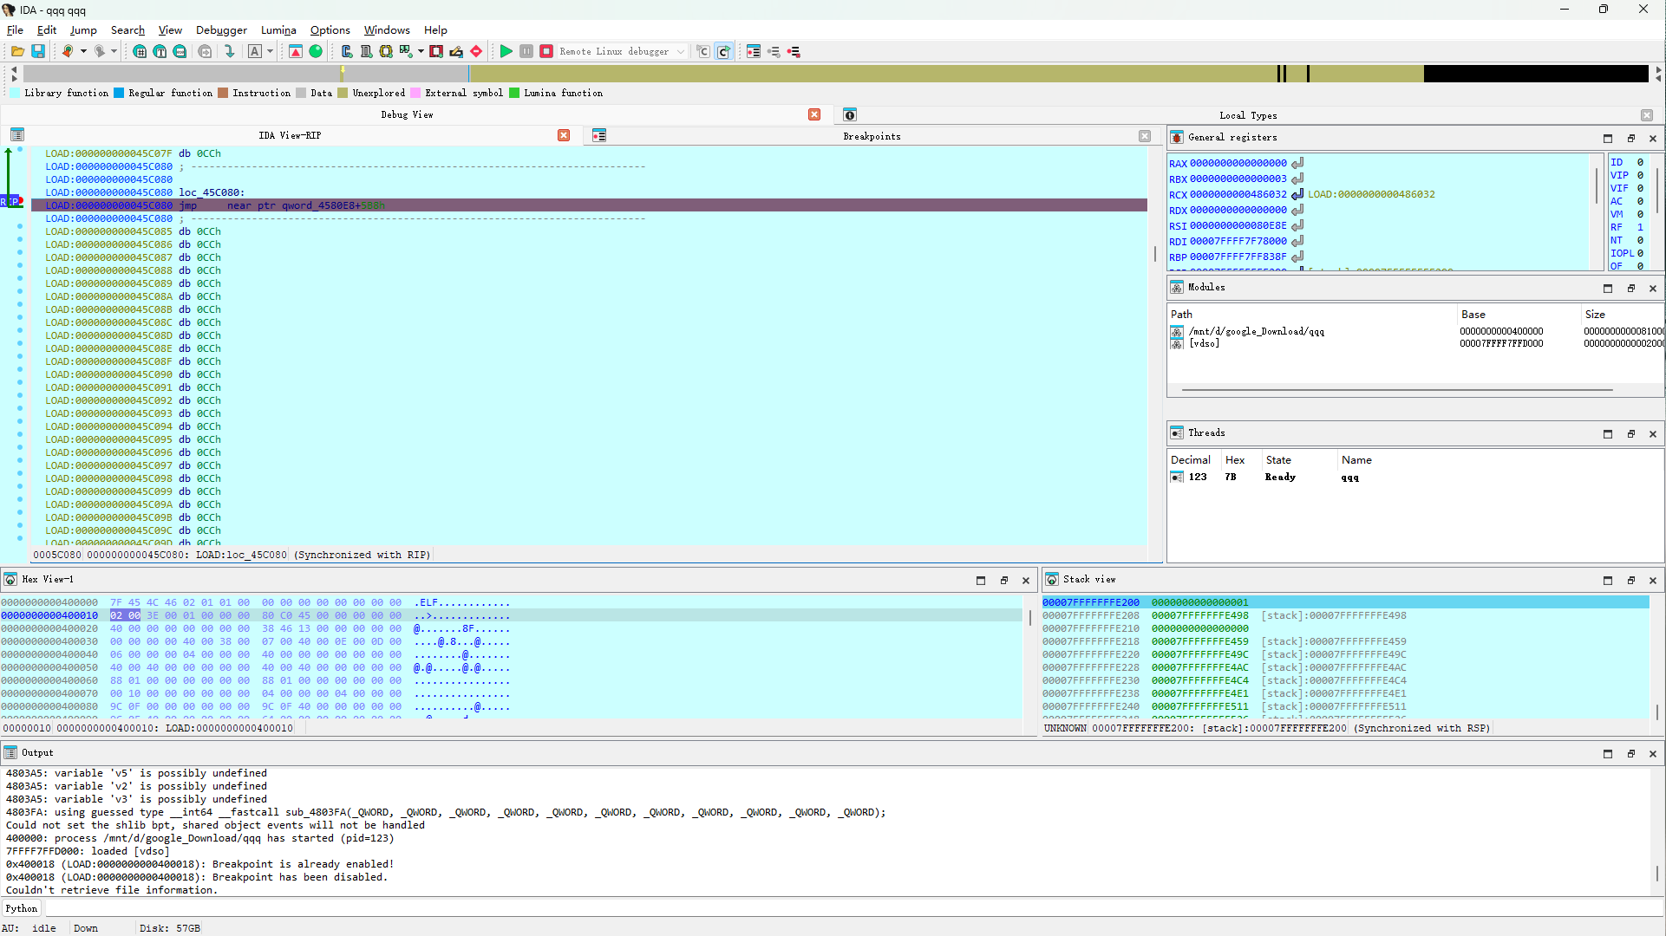Click the navigation band overview bar
This screenshot has height=936, width=1666.
[833, 75]
